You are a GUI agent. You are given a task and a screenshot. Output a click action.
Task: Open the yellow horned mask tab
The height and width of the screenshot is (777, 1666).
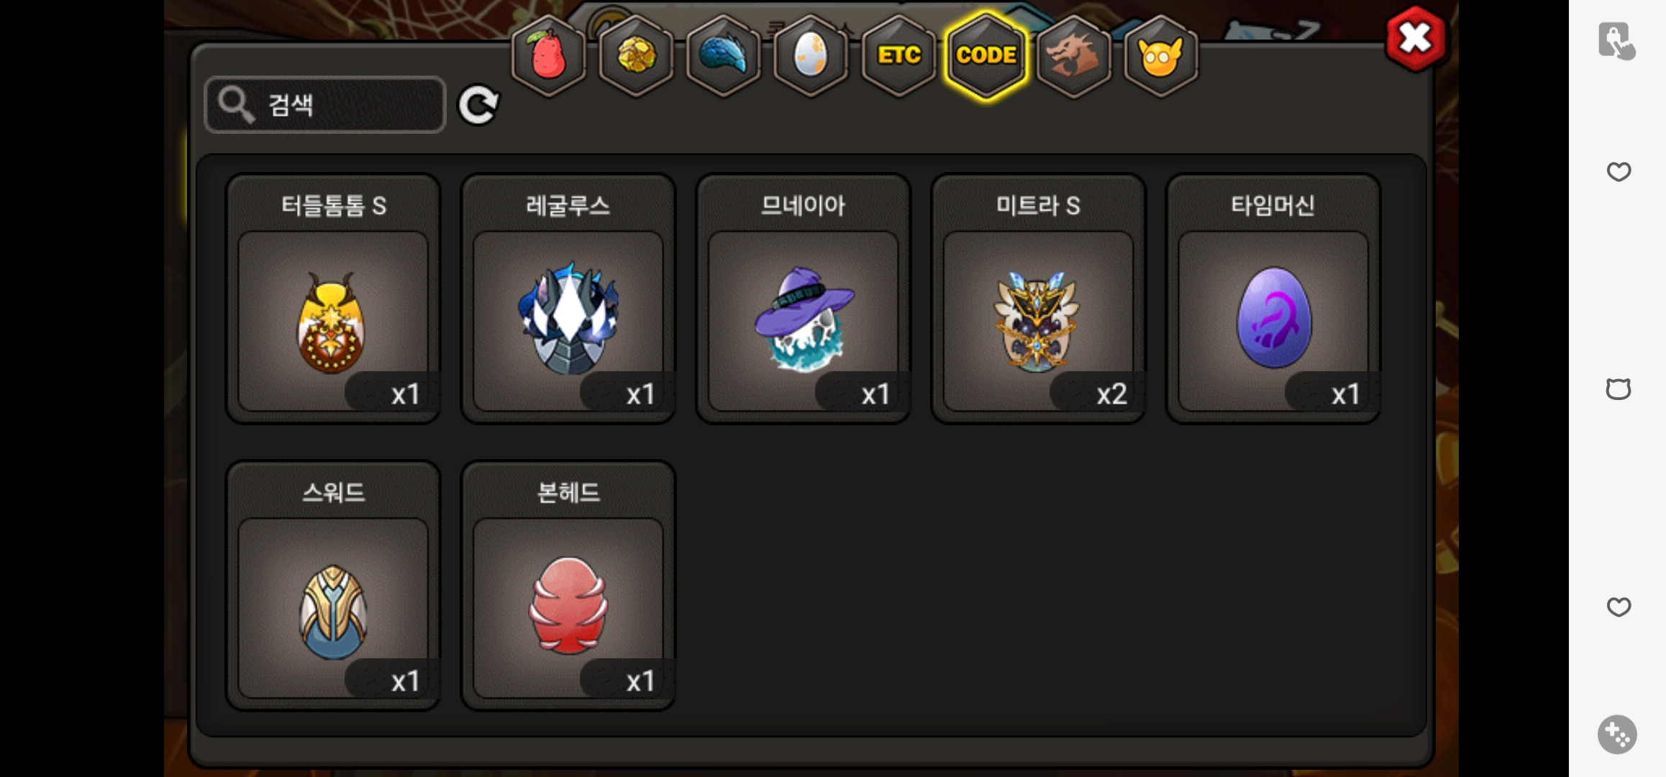(x=1160, y=55)
